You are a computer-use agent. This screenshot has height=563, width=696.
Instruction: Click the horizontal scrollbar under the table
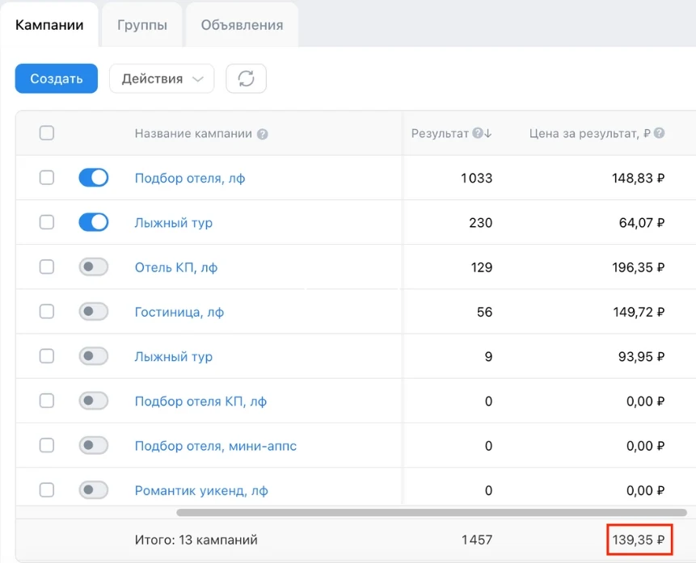[x=432, y=512]
